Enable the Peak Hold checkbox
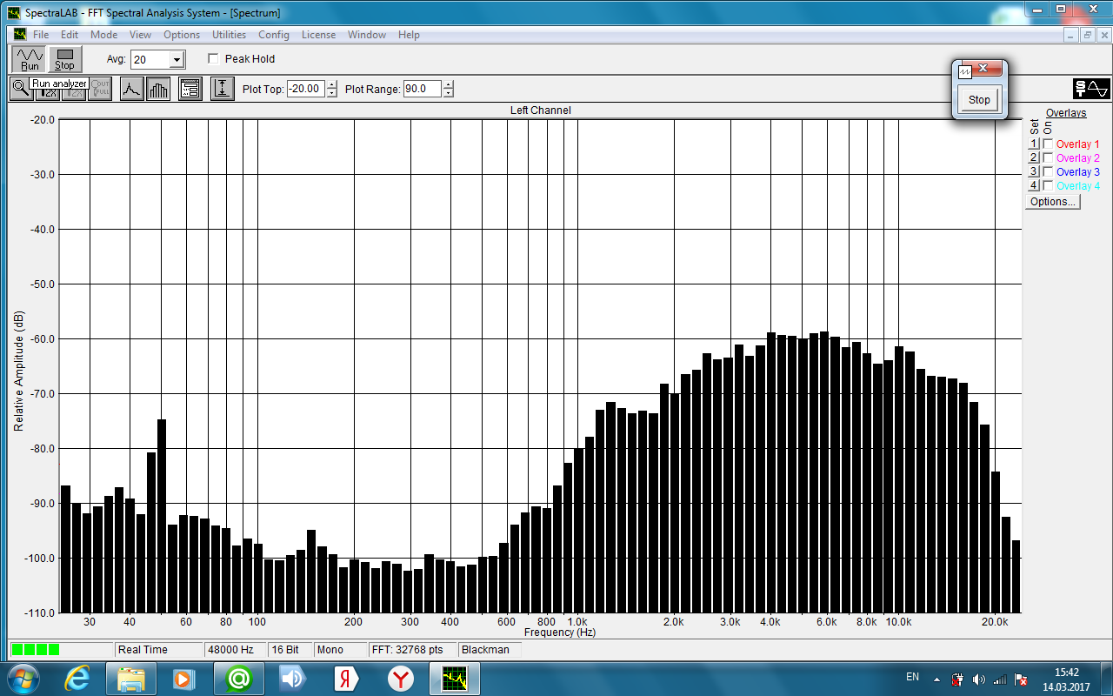This screenshot has height=696, width=1113. click(x=213, y=59)
